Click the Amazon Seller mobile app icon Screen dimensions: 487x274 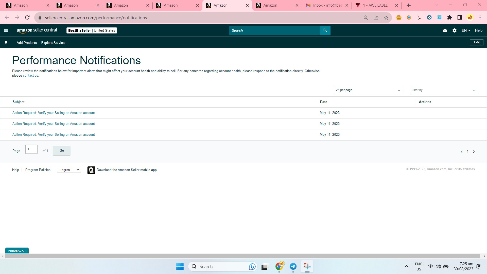91,170
